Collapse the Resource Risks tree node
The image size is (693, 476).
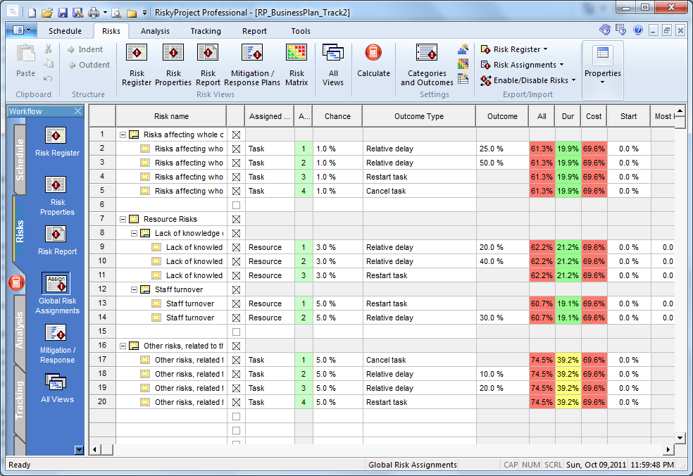pyautogui.click(x=123, y=219)
